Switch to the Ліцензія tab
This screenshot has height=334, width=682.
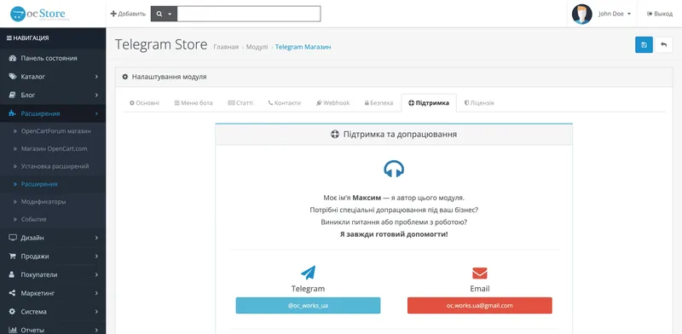tap(479, 103)
